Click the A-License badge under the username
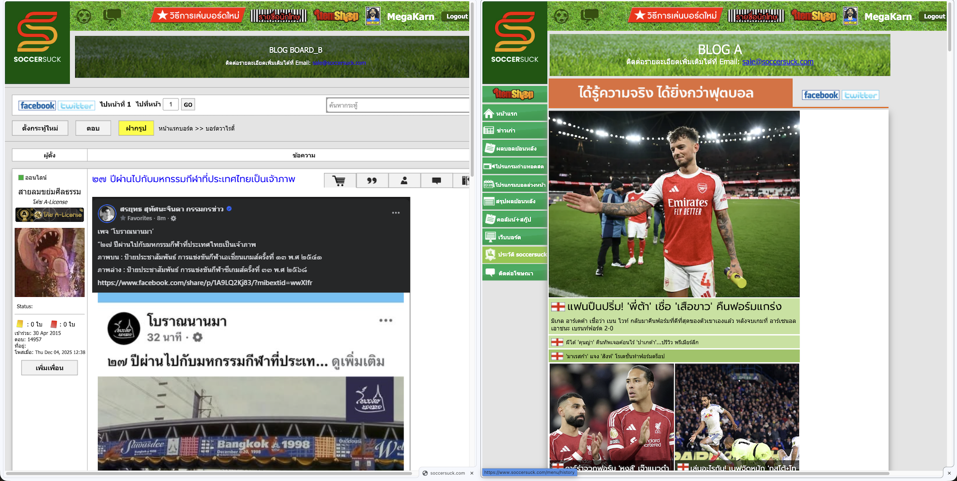The image size is (957, 481). pos(50,215)
